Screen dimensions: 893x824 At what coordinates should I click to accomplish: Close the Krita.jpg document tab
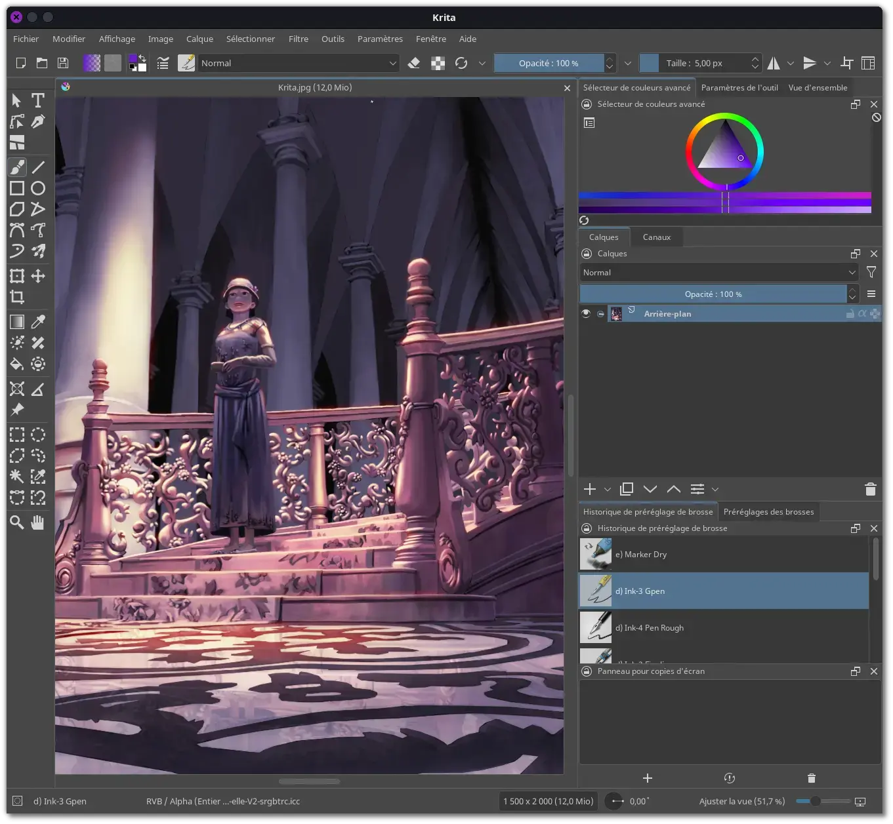click(x=568, y=88)
